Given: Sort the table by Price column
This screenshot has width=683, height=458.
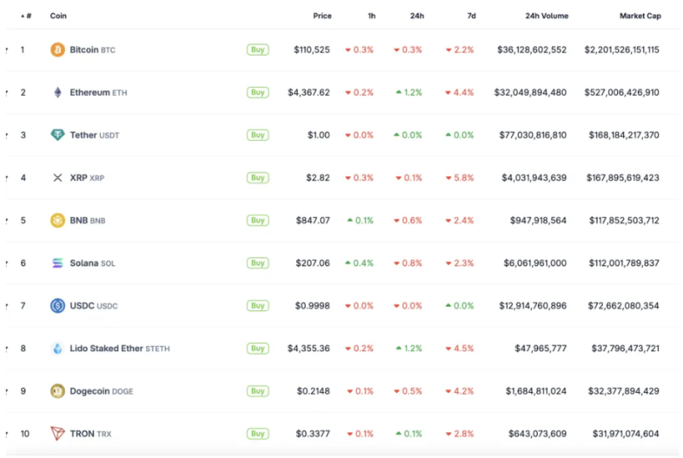Looking at the screenshot, I should click(x=321, y=15).
